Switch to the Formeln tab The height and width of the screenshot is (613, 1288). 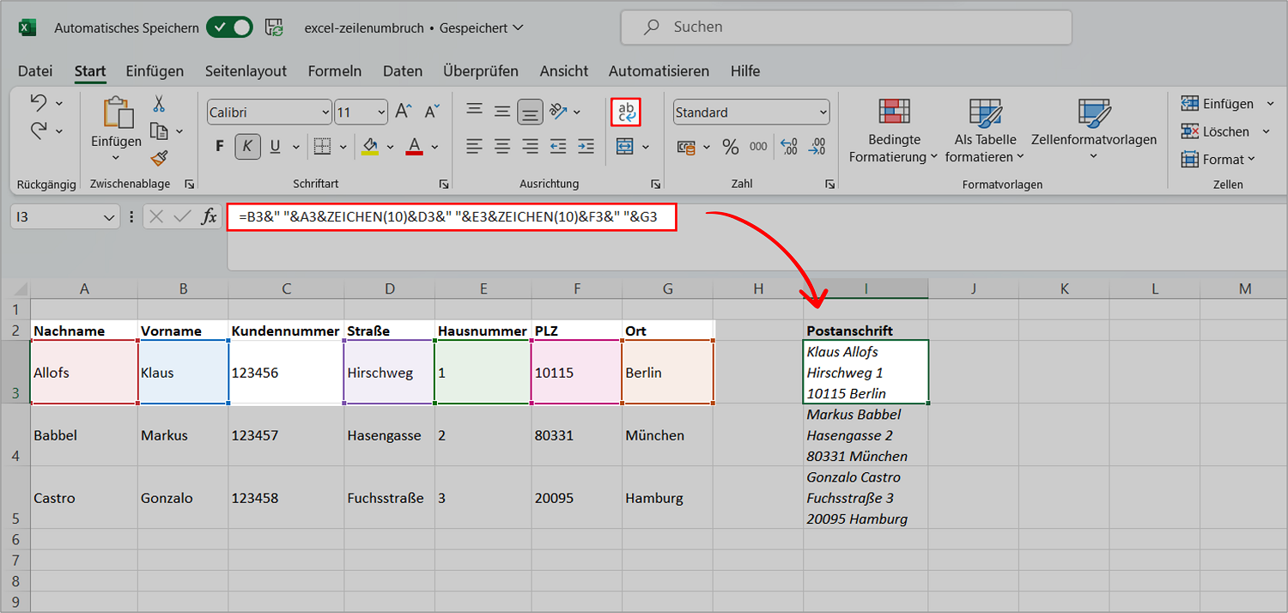pyautogui.click(x=335, y=71)
